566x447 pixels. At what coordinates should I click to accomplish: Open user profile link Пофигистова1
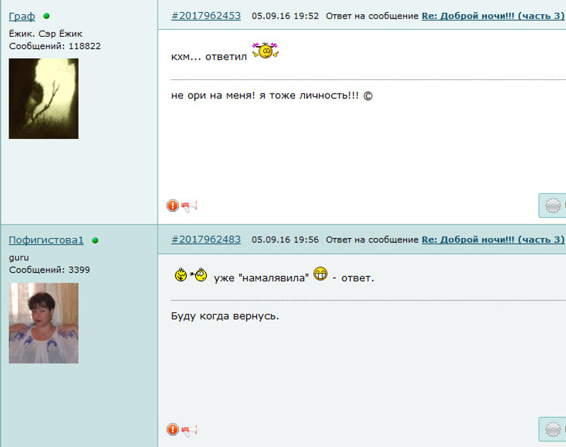pos(46,240)
